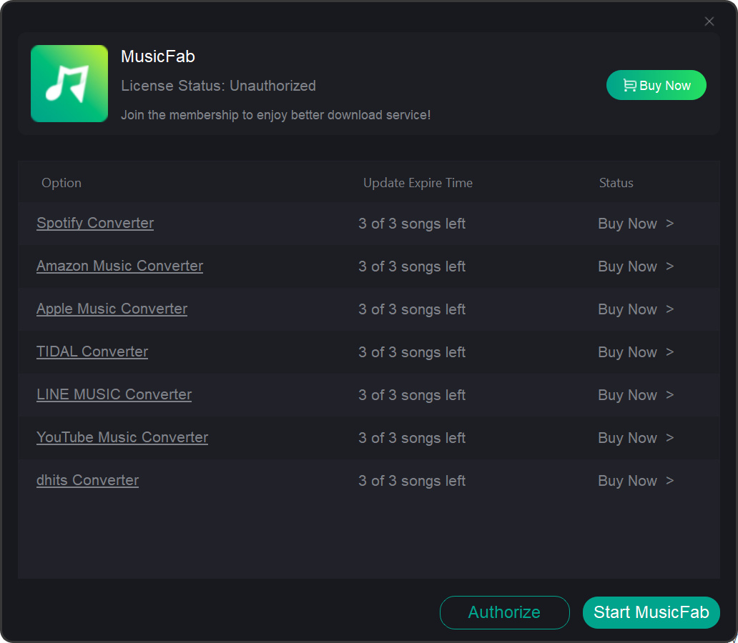
Task: Click Buy Now in LINE MUSIC row
Action: (636, 394)
